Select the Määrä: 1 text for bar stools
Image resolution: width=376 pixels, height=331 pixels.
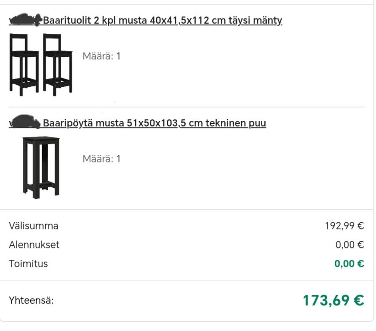(x=101, y=56)
